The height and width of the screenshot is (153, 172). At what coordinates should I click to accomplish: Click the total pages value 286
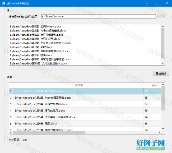pyautogui.click(x=25, y=140)
